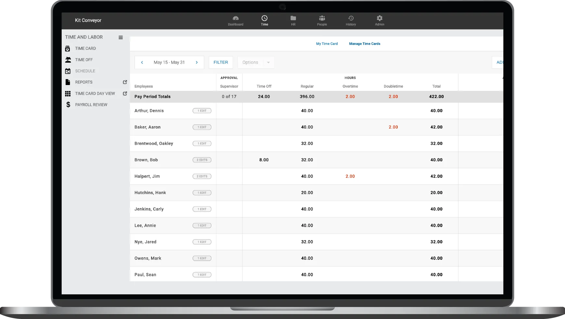Image resolution: width=565 pixels, height=319 pixels.
Task: Open the Dashboard from the top navigation
Action: (x=236, y=20)
